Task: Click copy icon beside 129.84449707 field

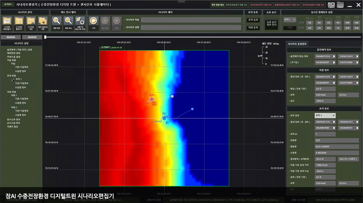Action: [357, 128]
